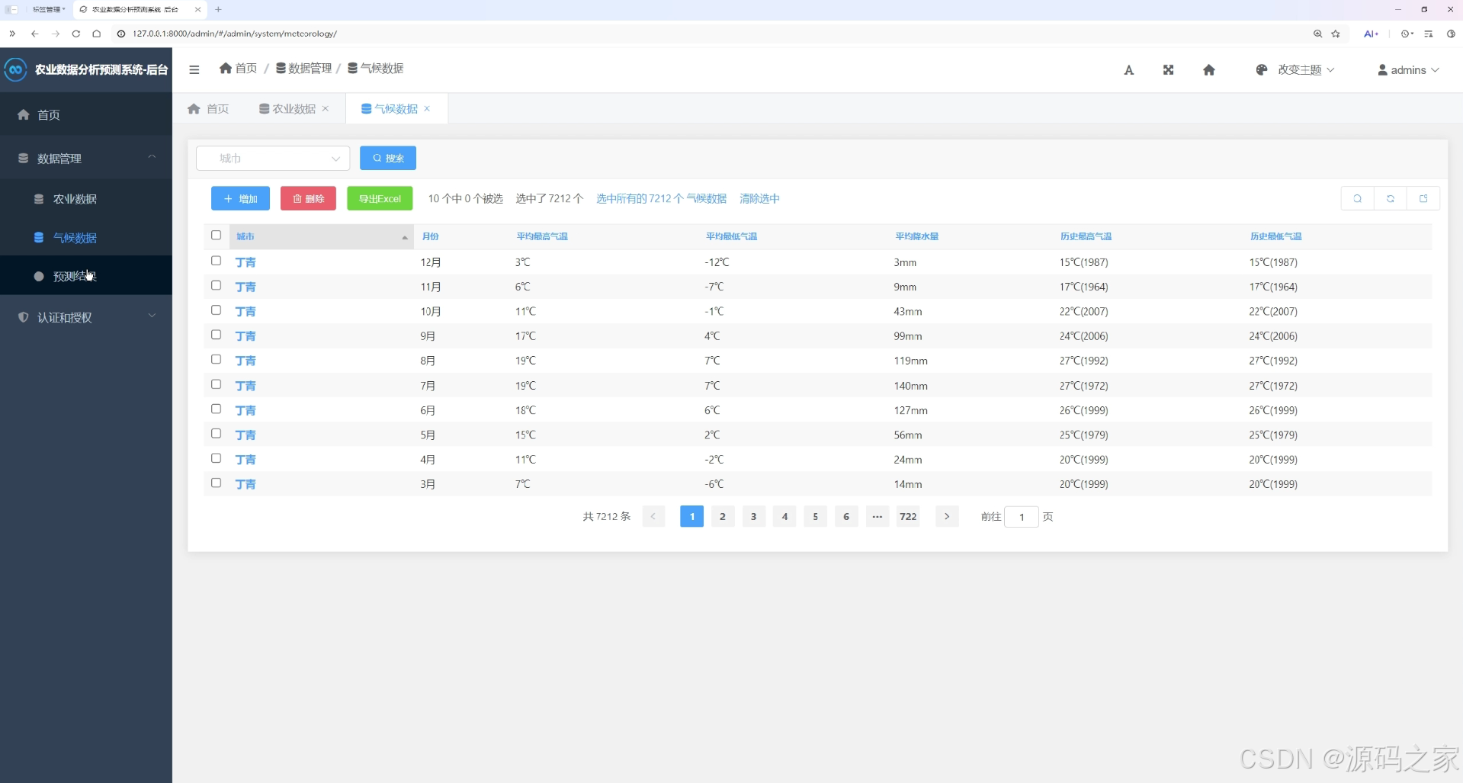Click the 搜索 search button
The width and height of the screenshot is (1463, 783).
point(388,158)
